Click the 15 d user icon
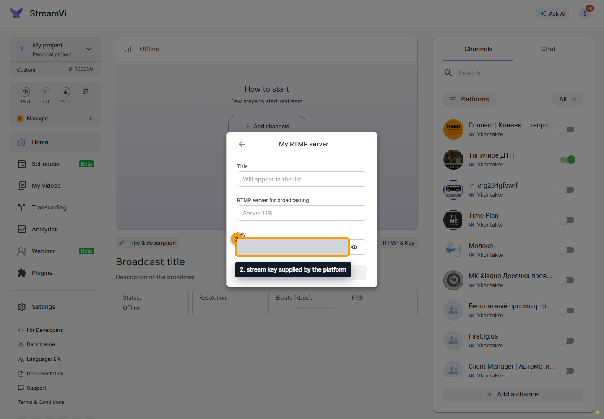This screenshot has height=419, width=604. click(x=65, y=92)
